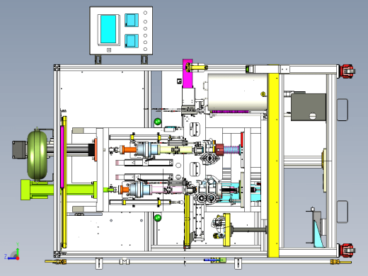Viewport: 368px width, 276px height.
Task: Select the lime green hydraulic cylinder
Action: (x=59, y=190)
